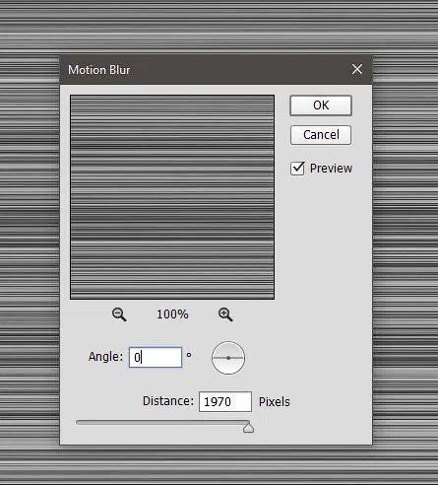438x485 pixels.
Task: Click the zoom in magnifier icon
Action: coord(225,314)
